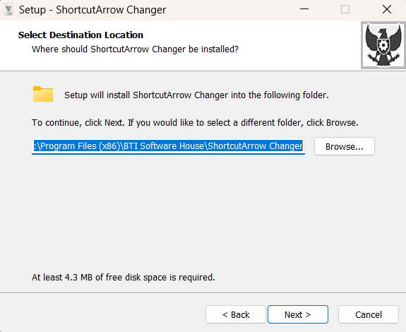Close the setup window
Screen dimensions: 406x332
tap(387, 10)
